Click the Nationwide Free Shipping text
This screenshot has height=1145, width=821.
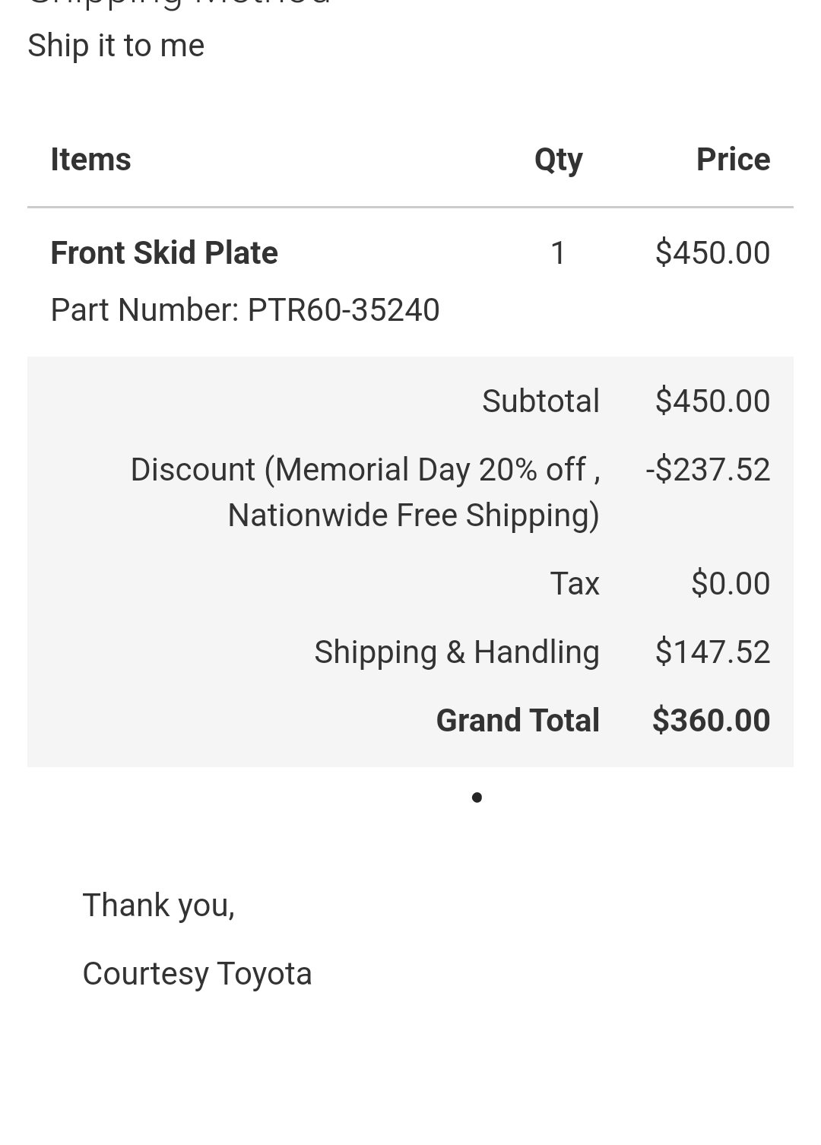(409, 515)
